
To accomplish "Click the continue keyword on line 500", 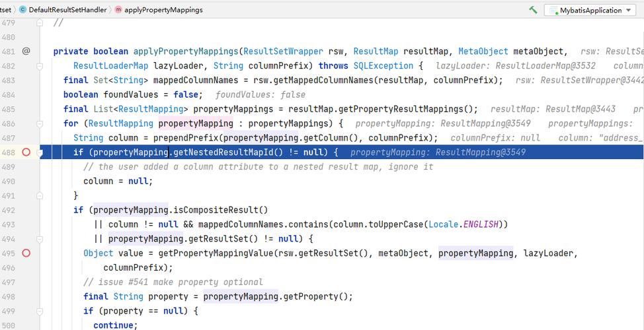I will 113,325.
